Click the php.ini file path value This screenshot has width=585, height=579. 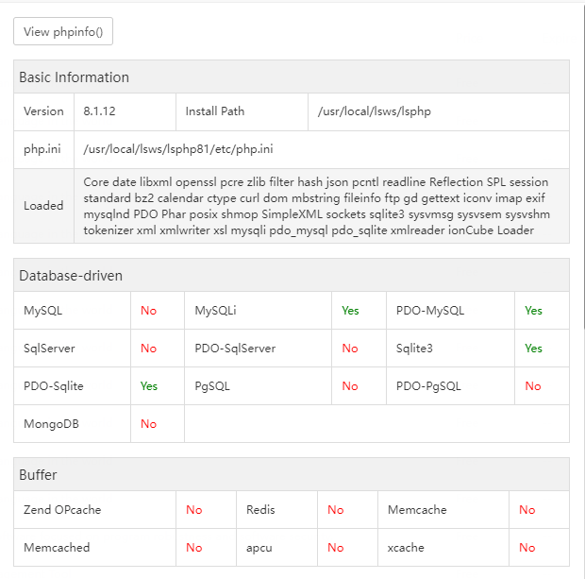tap(178, 149)
